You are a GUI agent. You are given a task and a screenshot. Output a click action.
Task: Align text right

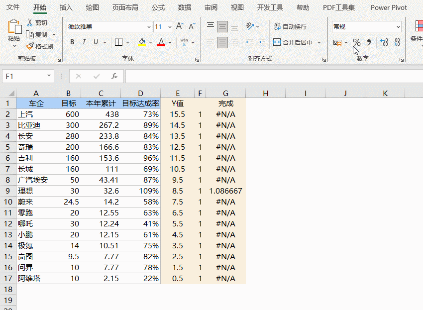tap(234, 42)
